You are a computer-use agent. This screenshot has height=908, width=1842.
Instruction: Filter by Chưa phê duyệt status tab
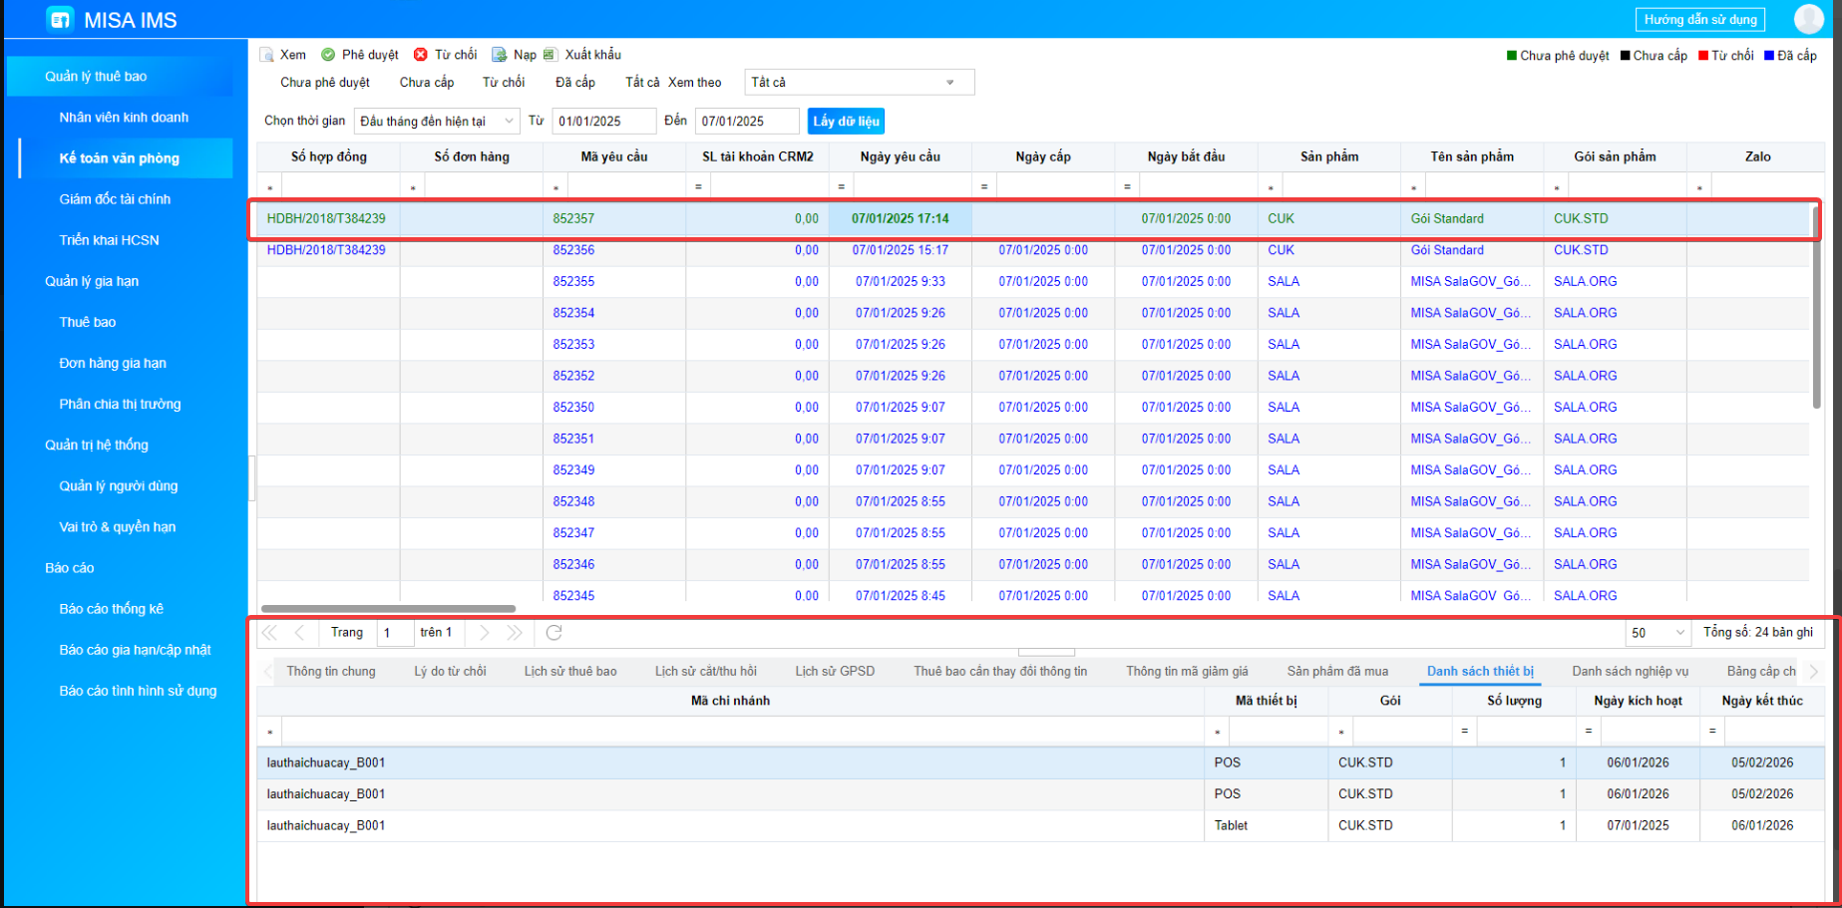tap(325, 83)
